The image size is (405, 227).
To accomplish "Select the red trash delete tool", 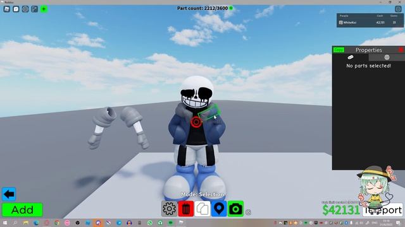I will pyautogui.click(x=185, y=209).
